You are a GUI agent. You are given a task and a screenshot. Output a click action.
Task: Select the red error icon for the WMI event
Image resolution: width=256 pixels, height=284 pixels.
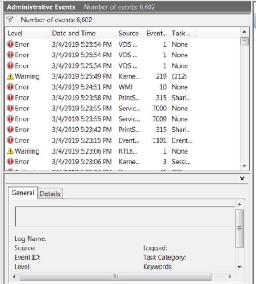10,87
